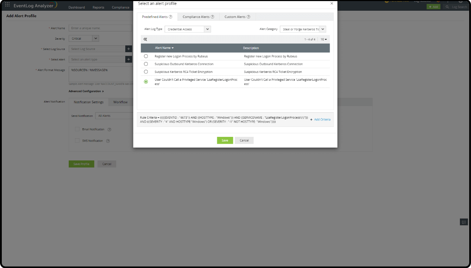Image resolution: width=471 pixels, height=268 pixels.
Task: Click the Log Search field in the header
Action: 459,7
